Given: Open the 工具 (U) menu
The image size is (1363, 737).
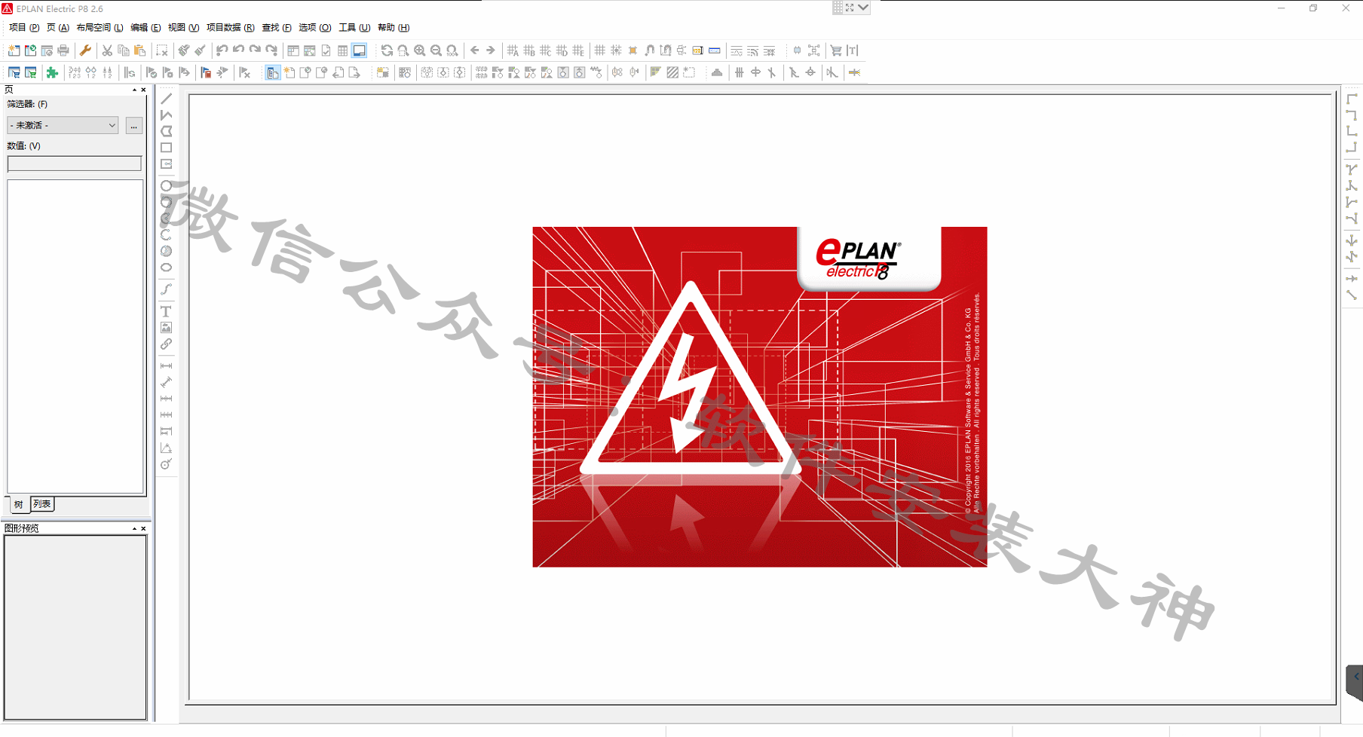Looking at the screenshot, I should pyautogui.click(x=354, y=28).
